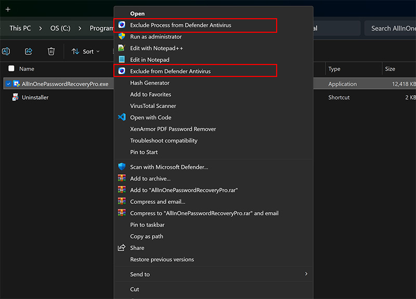The image size is (416, 299).
Task: Open a new tab with the plus button
Action: (8, 9)
